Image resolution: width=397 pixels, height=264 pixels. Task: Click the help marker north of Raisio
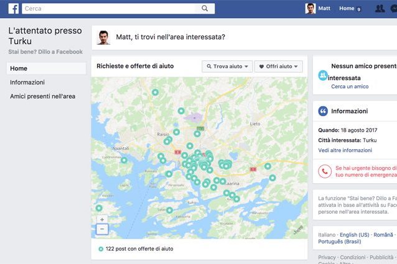(x=177, y=132)
